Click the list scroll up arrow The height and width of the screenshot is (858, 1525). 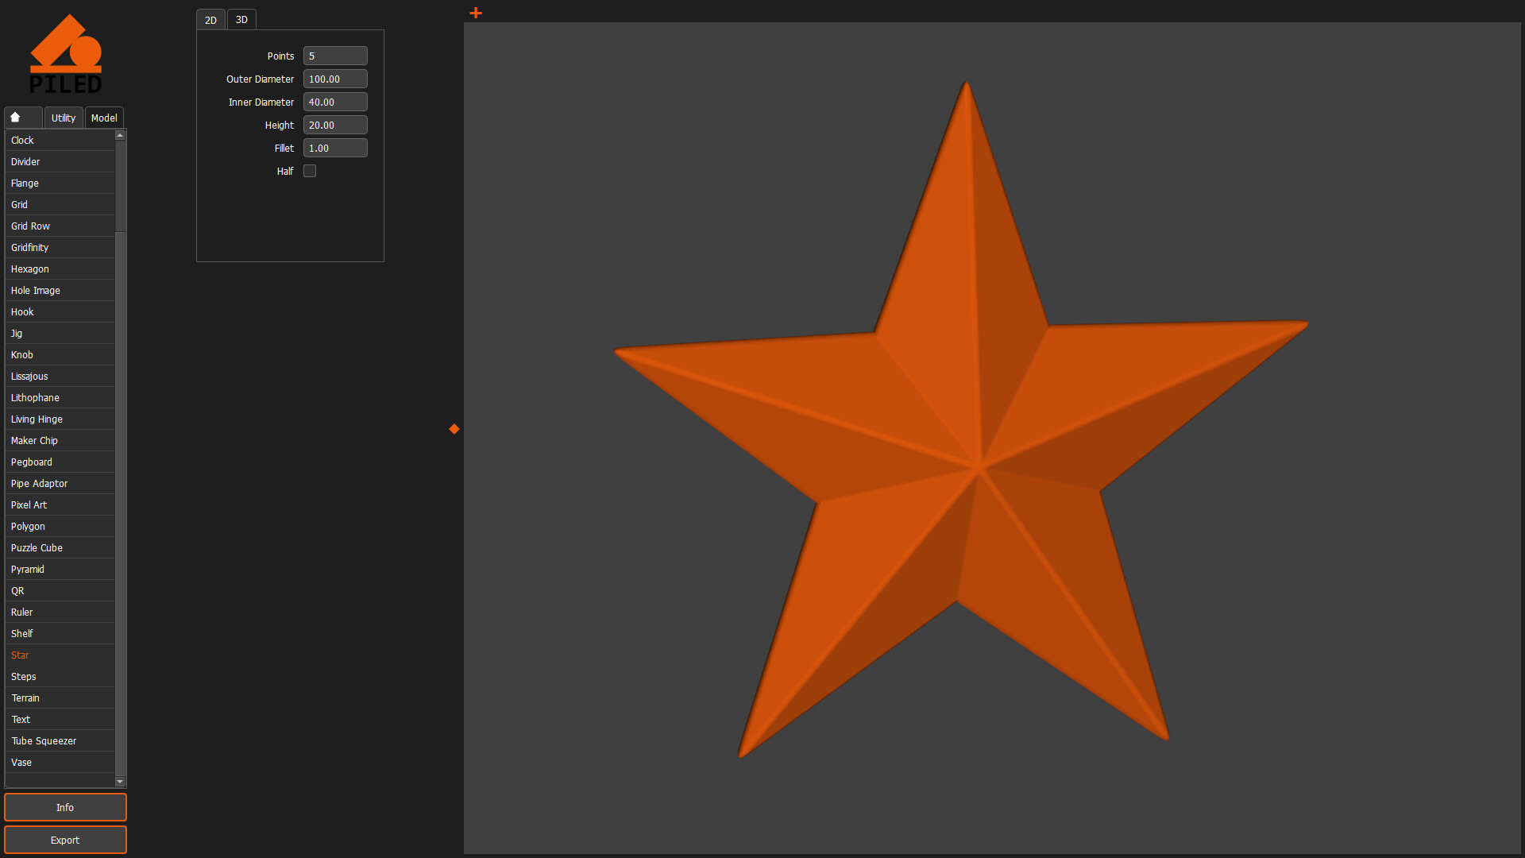click(120, 136)
